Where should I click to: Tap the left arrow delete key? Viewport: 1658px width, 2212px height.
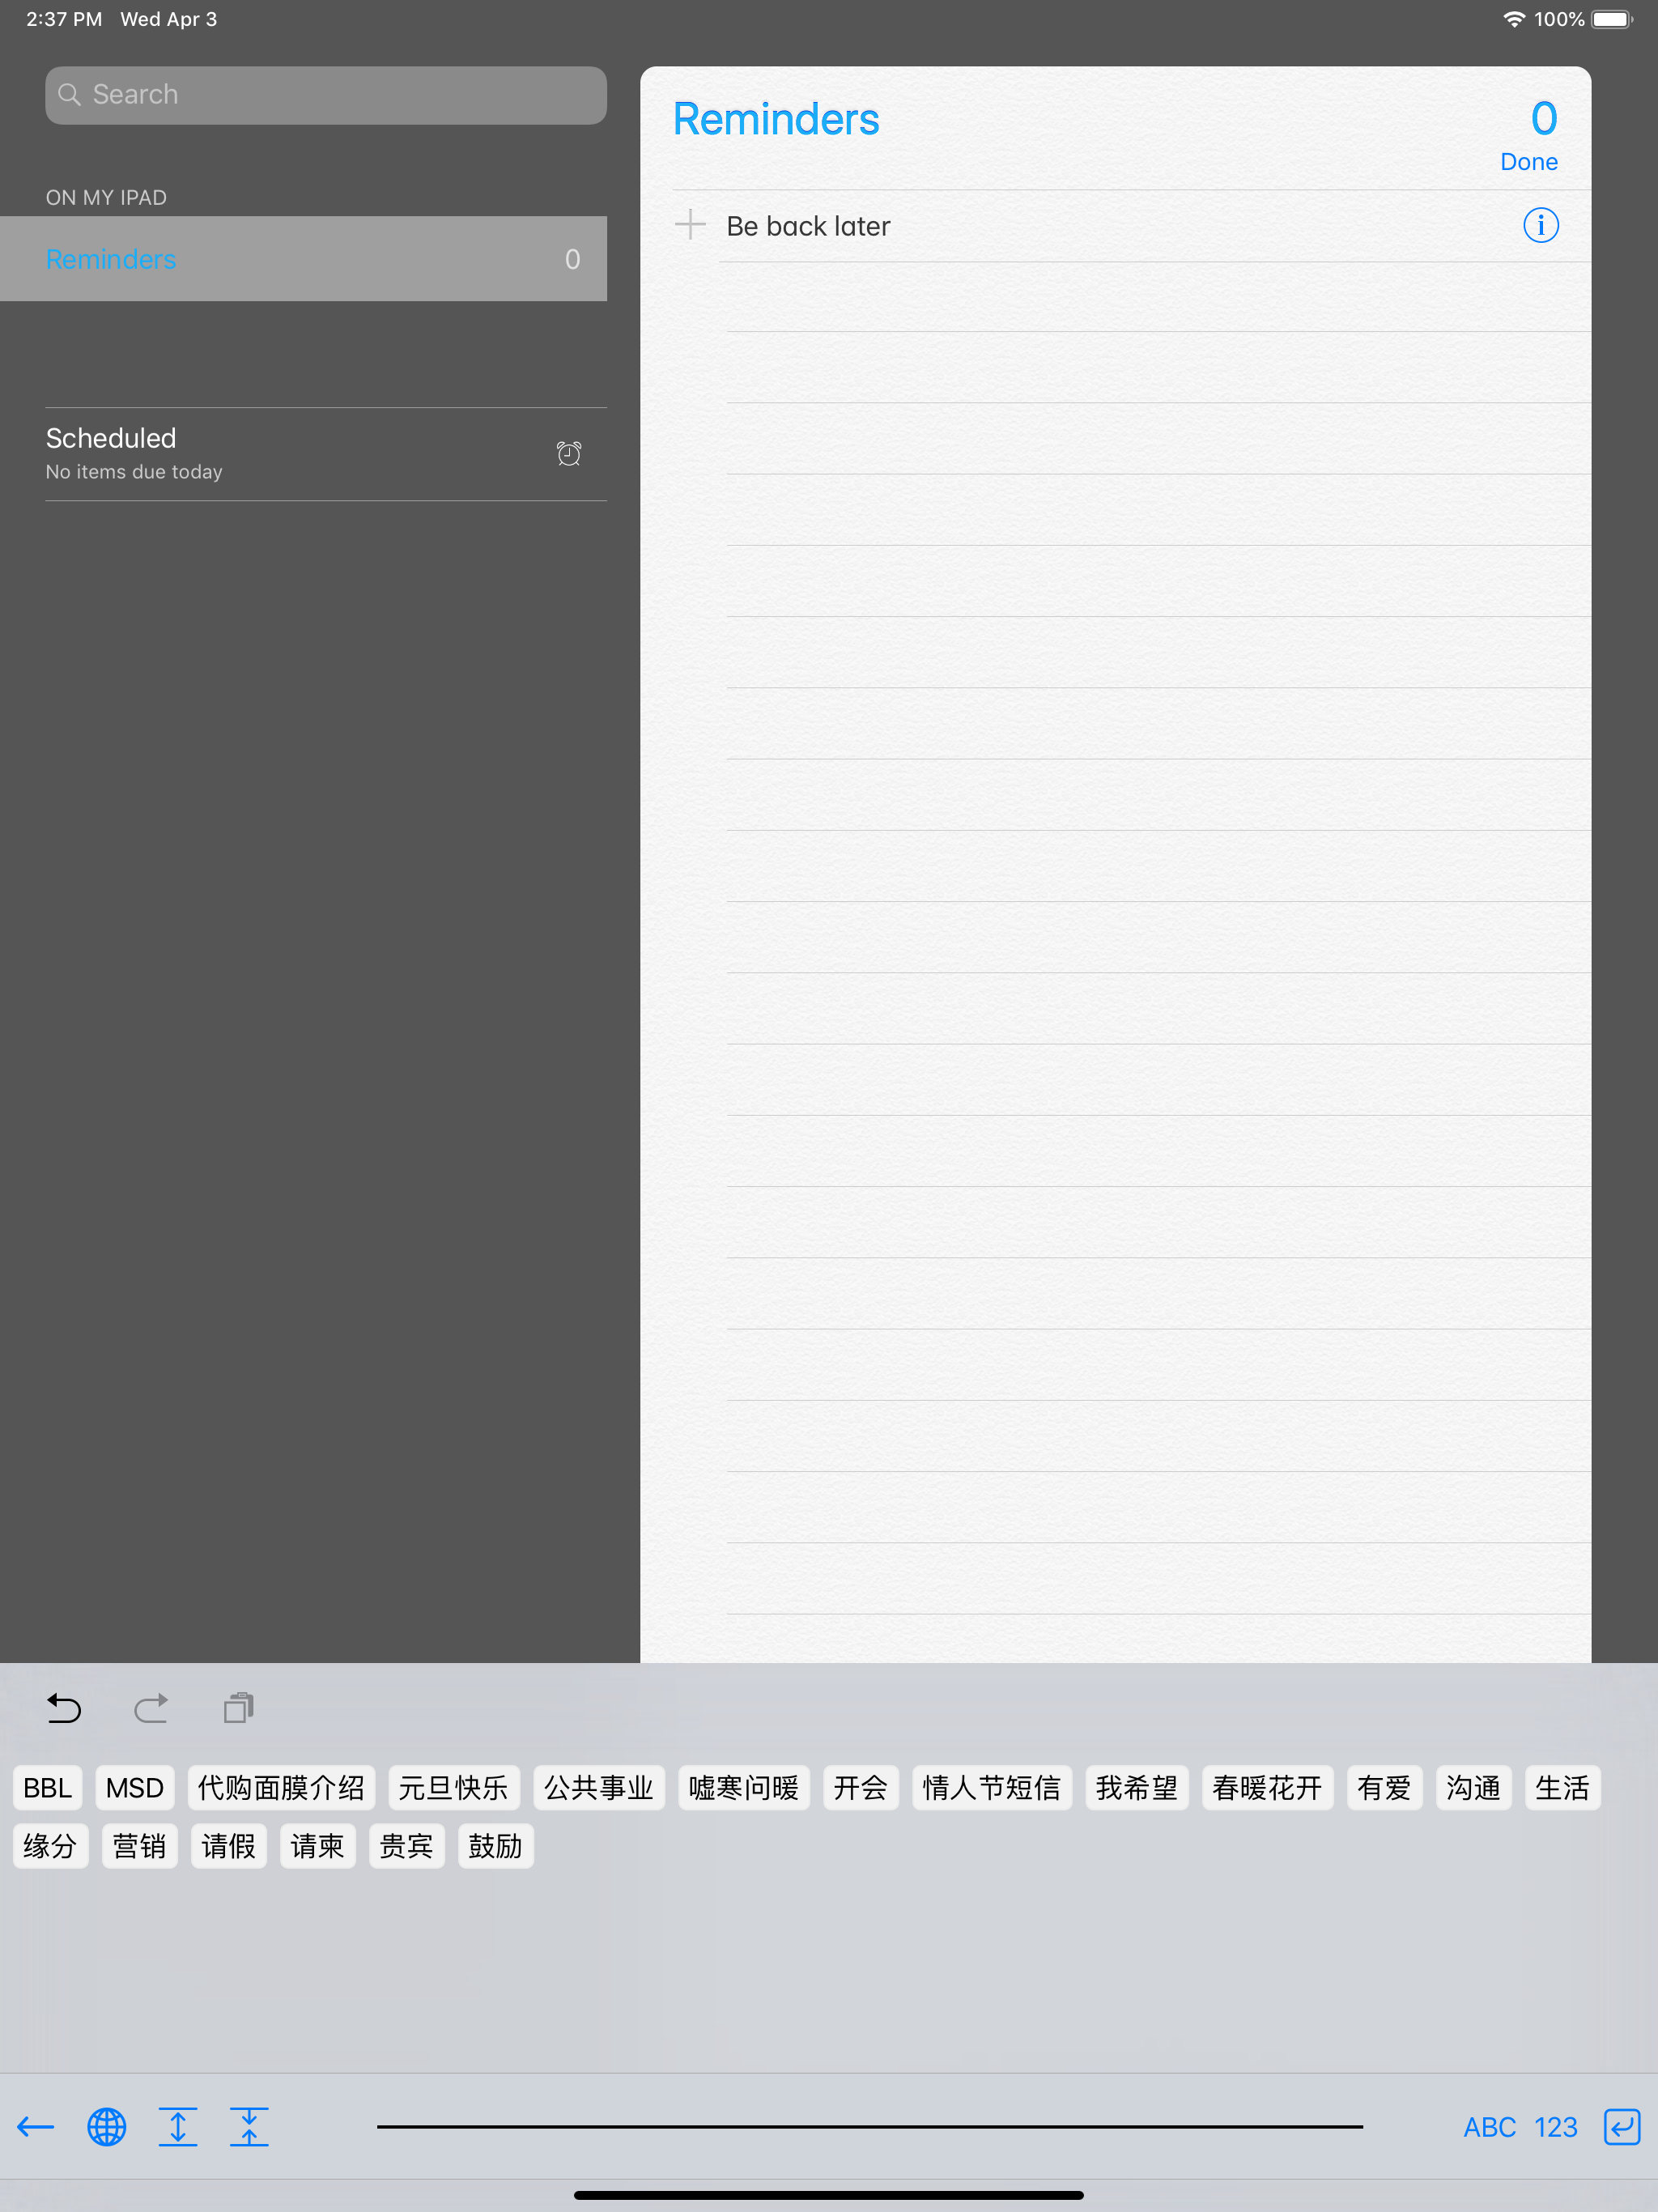pyautogui.click(x=36, y=2127)
